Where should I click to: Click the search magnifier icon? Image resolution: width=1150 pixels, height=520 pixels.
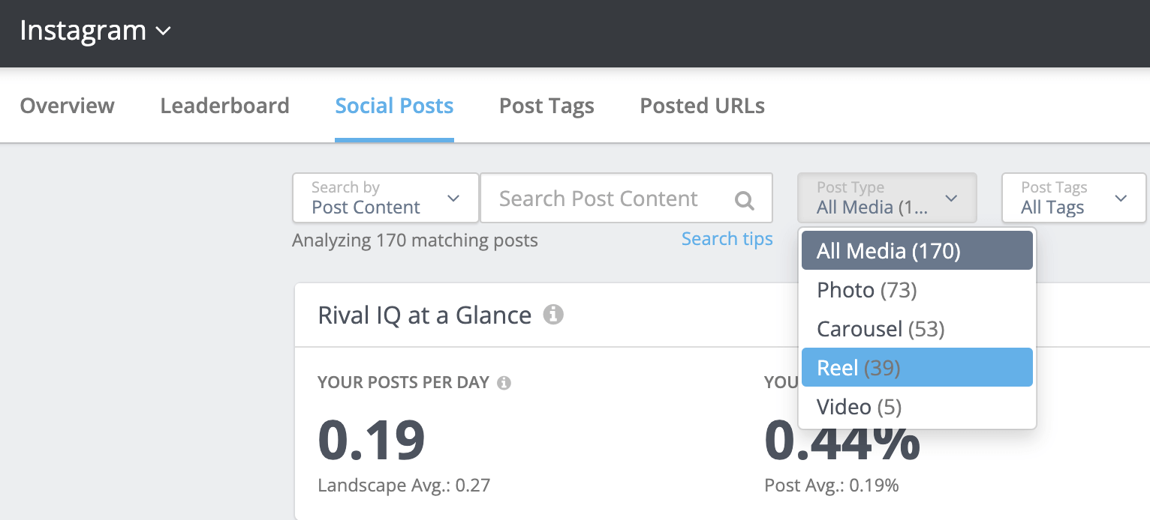pyautogui.click(x=744, y=198)
